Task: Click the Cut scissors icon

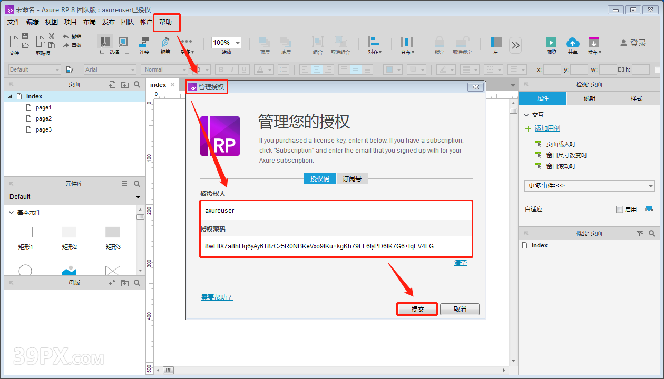Action: point(52,36)
